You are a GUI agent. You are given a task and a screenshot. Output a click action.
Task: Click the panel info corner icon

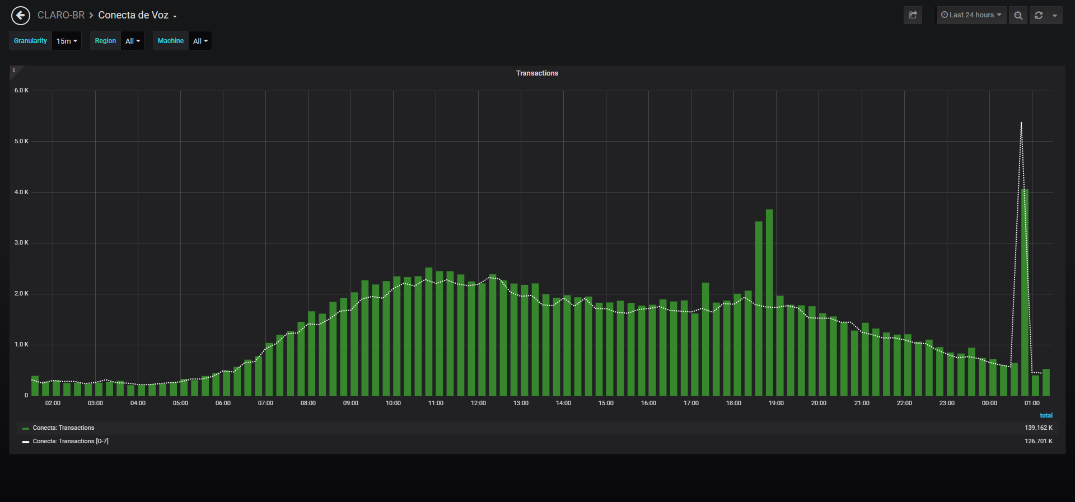(14, 70)
